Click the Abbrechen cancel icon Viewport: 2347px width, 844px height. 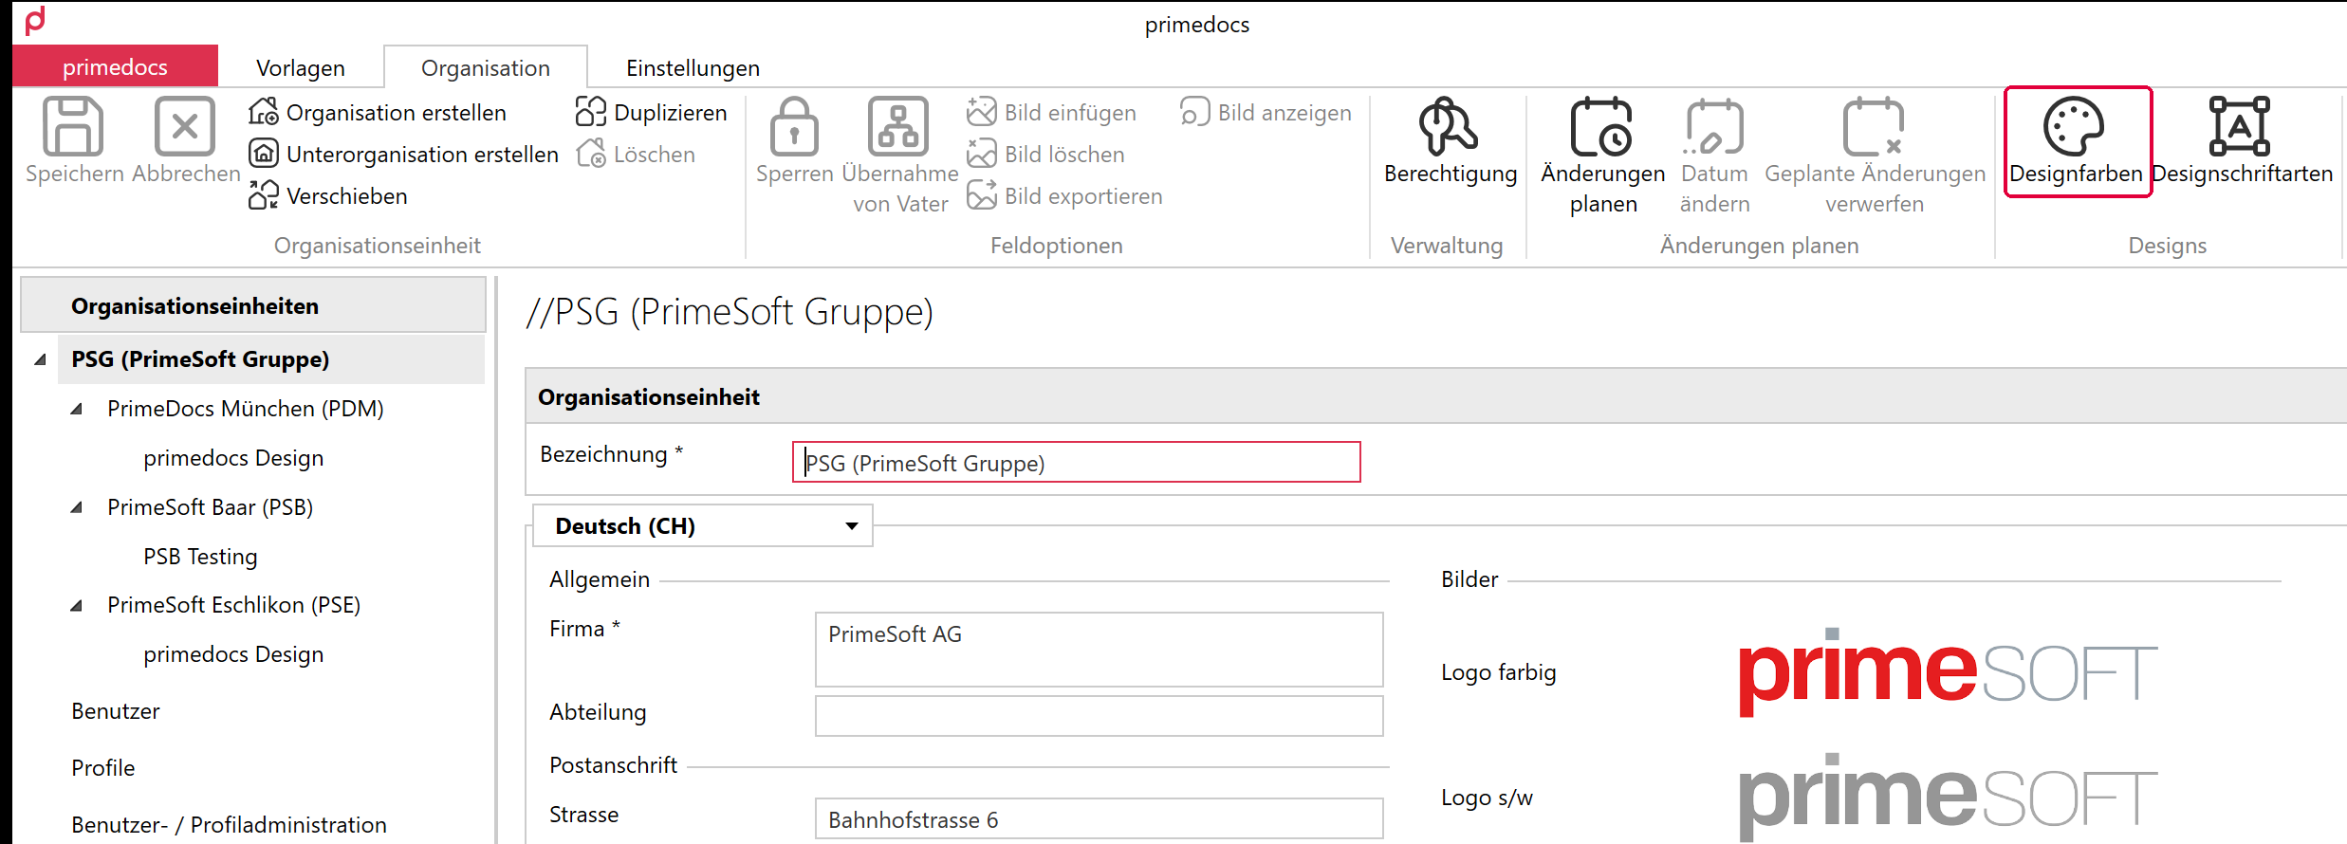tap(185, 126)
